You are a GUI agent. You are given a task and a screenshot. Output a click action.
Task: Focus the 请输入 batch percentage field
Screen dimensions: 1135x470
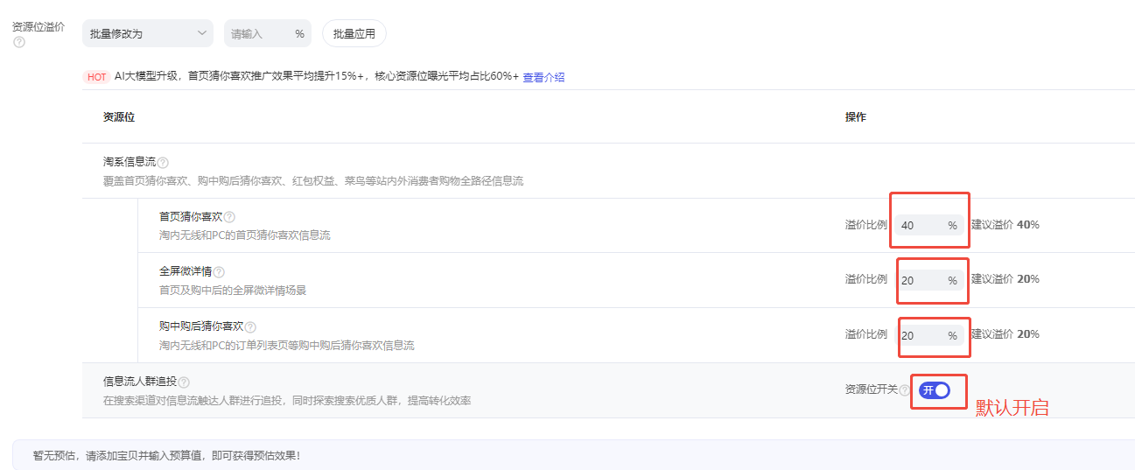click(258, 34)
